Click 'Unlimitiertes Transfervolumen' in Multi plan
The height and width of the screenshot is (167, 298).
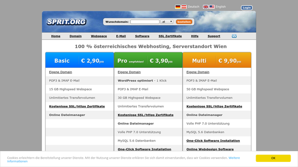click(210, 98)
